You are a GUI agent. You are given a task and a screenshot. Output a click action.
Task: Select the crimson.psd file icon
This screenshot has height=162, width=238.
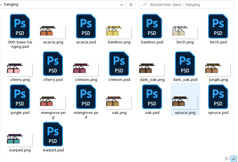pos(119,64)
